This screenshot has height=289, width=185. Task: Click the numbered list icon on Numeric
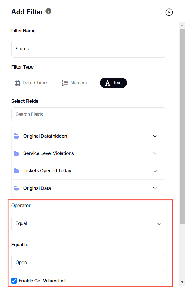(x=64, y=82)
